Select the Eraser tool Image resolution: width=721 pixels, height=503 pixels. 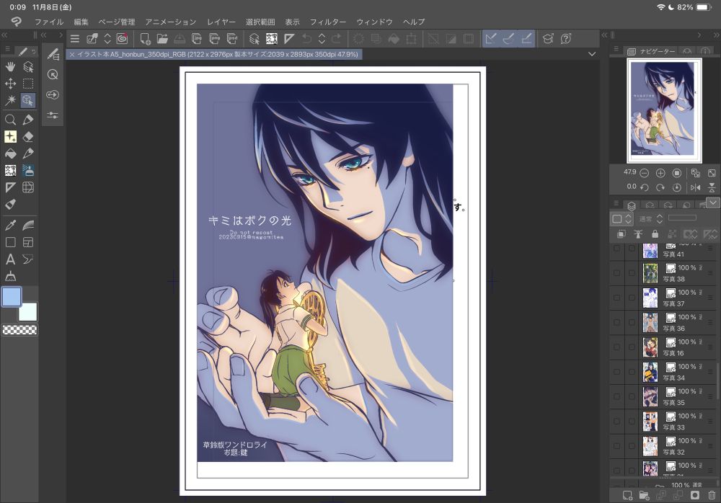click(28, 136)
